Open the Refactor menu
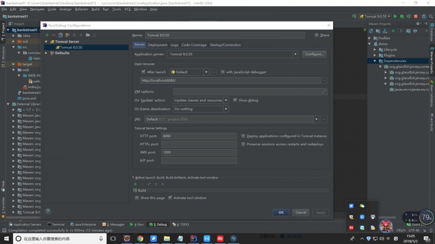435x244 pixels. (x=82, y=9)
